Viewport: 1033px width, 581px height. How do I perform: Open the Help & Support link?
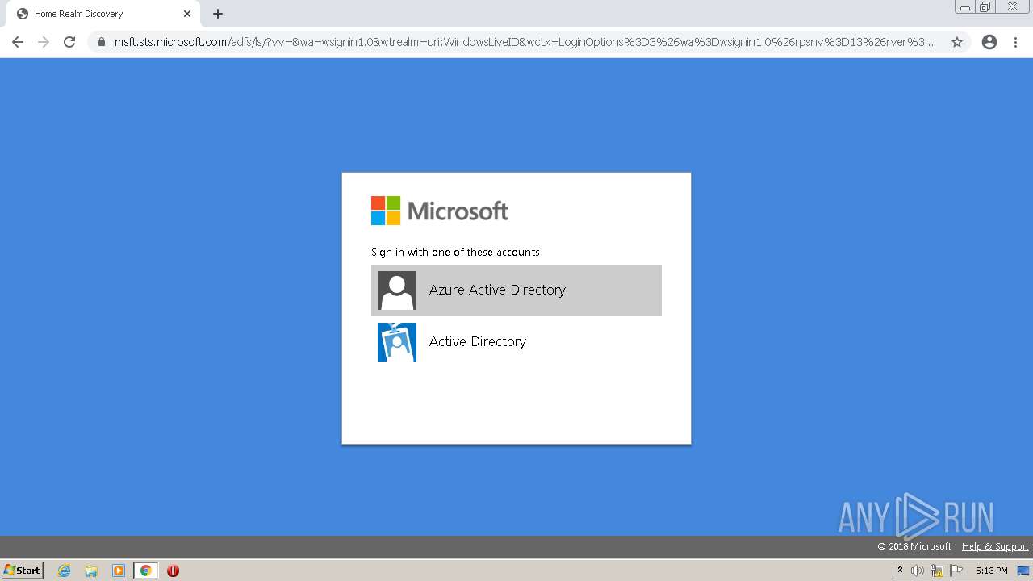click(995, 546)
